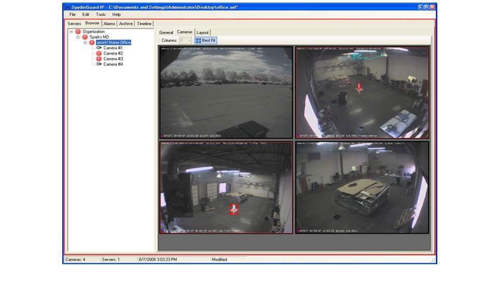498x283 pixels.
Task: Open the Tools menu
Action: [101, 15]
